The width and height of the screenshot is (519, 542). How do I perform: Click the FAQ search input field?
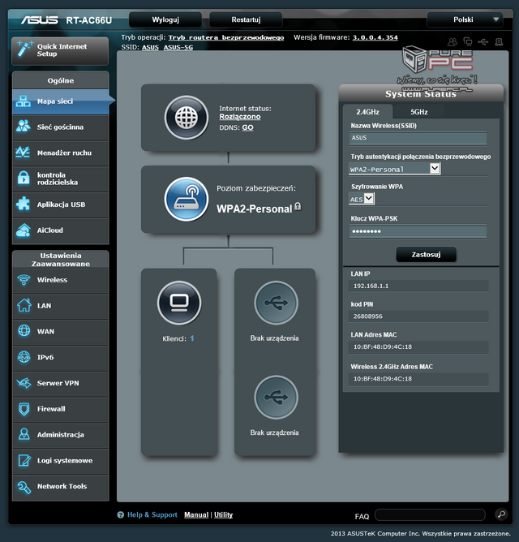430,514
